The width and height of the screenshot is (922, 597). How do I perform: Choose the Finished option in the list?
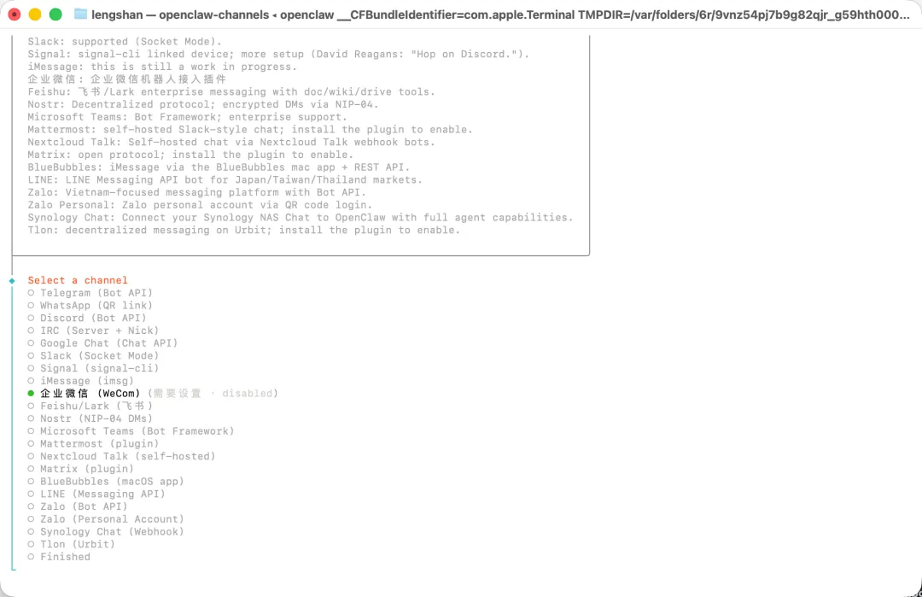[59, 557]
